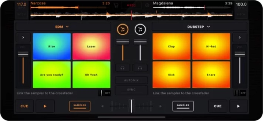This screenshot has width=263, height=121.
Task: Click left sampler VOL fader handle
Action: (23, 54)
